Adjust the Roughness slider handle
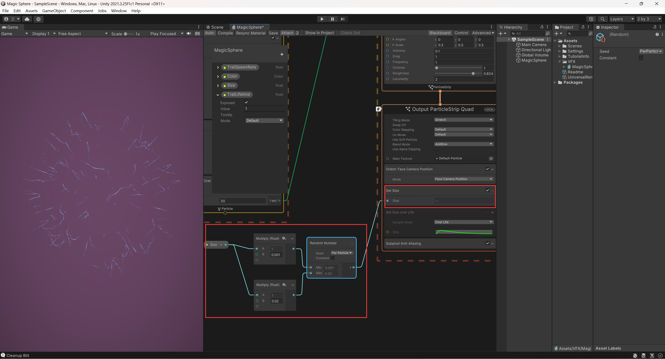 [x=473, y=74]
